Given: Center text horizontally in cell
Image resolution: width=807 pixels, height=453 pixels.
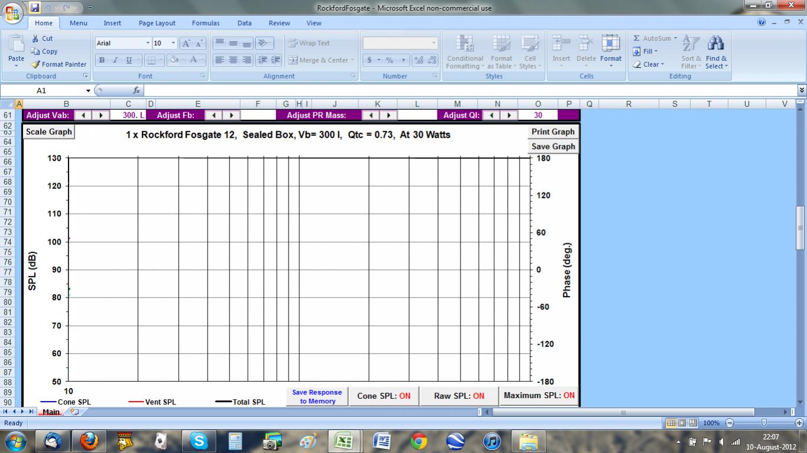Looking at the screenshot, I should (x=233, y=60).
